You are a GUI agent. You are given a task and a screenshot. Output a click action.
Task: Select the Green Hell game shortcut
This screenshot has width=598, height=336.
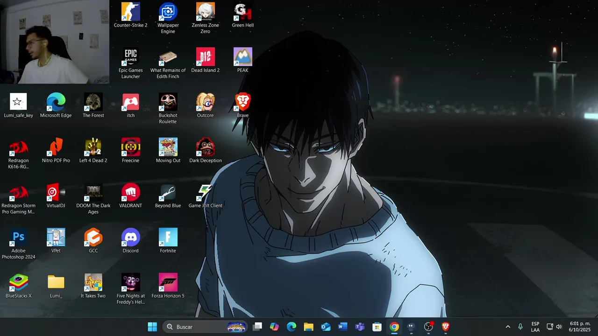(243, 15)
